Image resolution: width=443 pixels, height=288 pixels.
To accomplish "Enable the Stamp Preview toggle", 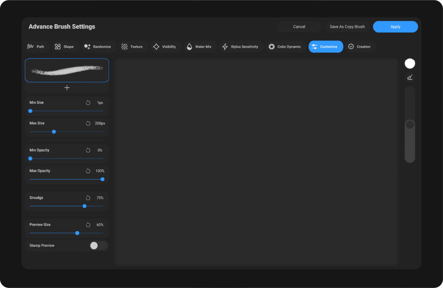I will click(x=98, y=246).
